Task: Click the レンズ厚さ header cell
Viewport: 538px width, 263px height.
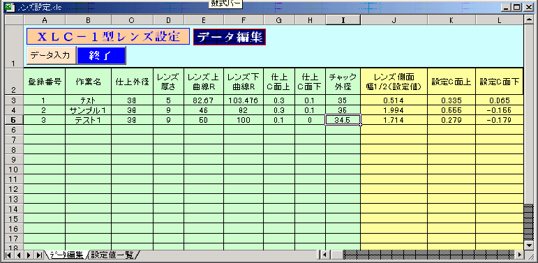Action: click(168, 81)
